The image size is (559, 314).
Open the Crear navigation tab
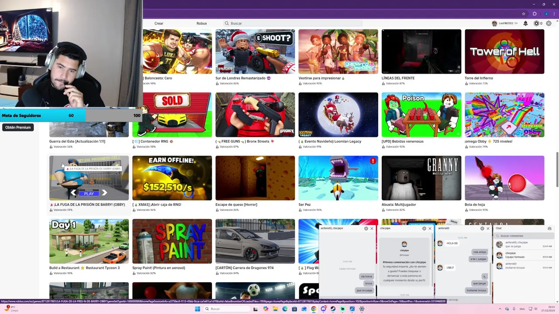coord(159,24)
